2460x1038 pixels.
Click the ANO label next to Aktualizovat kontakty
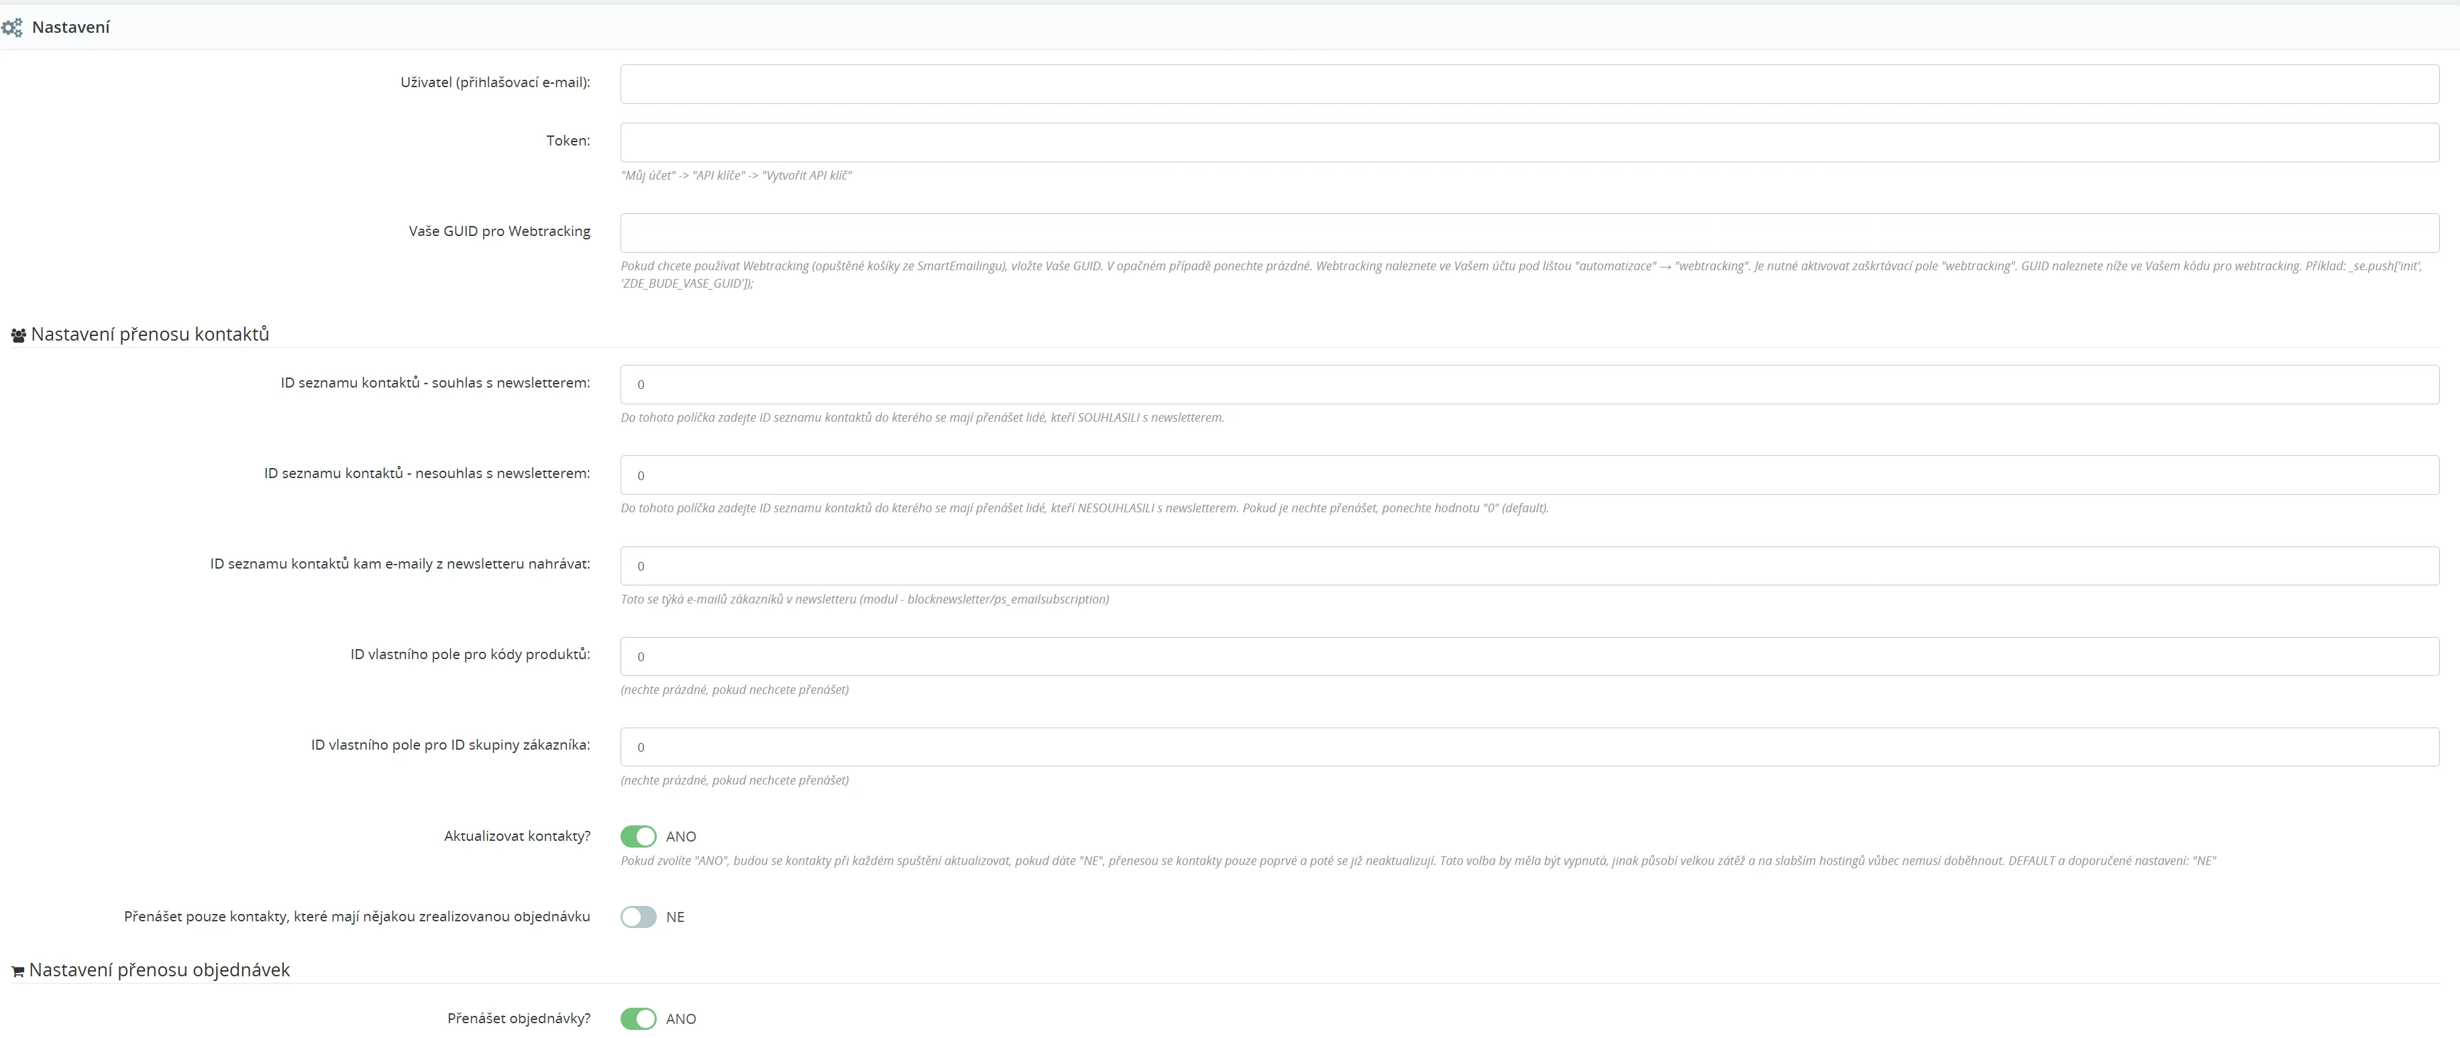pyautogui.click(x=681, y=837)
